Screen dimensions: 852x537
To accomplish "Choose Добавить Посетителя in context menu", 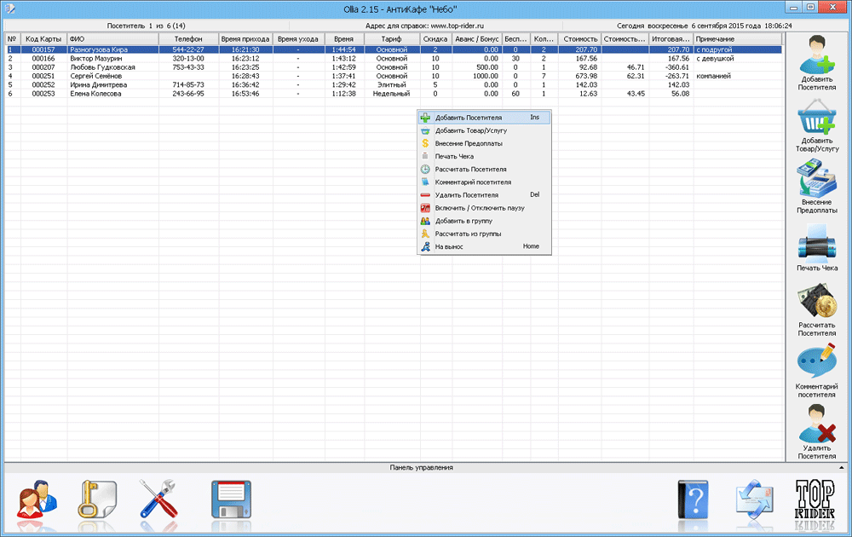I will (x=485, y=118).
